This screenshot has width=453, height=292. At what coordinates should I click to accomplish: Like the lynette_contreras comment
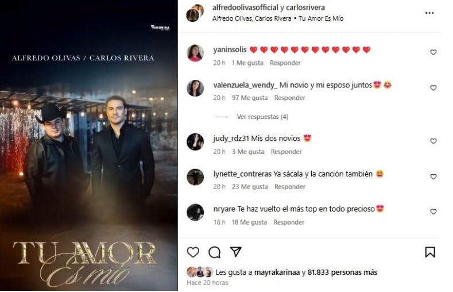[433, 176]
